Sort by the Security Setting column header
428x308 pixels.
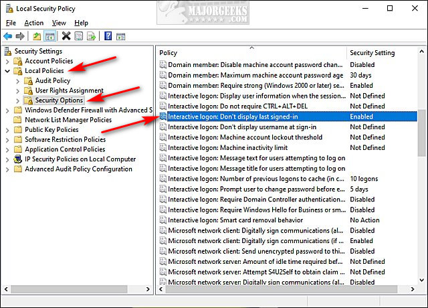(x=382, y=52)
